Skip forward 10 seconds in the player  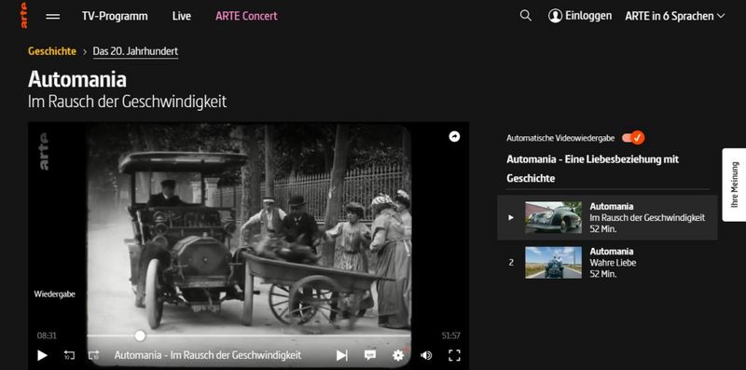pos(94,355)
